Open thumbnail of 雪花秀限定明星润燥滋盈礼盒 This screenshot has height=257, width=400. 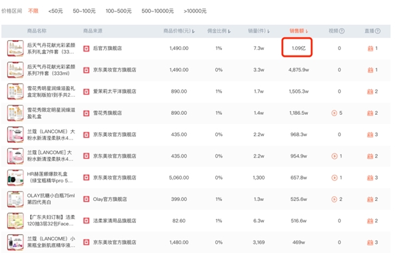click(x=15, y=113)
